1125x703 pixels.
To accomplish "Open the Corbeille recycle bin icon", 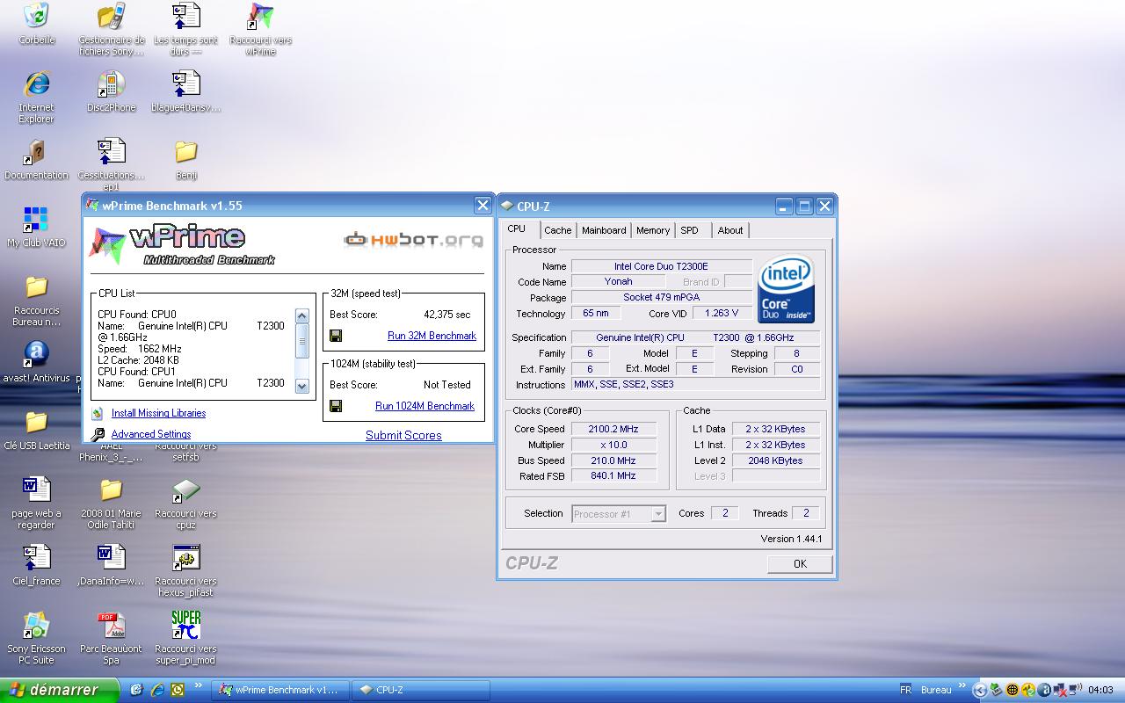I will click(36, 24).
